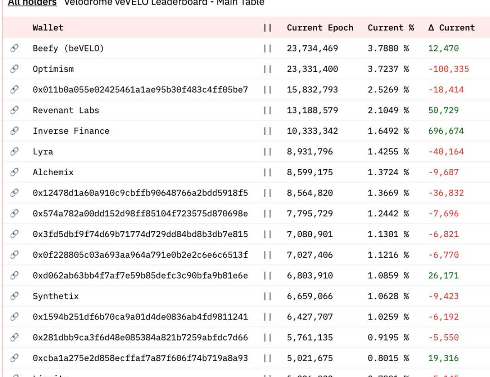The height and width of the screenshot is (377, 490).
Task: Click the Synthetix wallet name
Action: [x=56, y=296]
